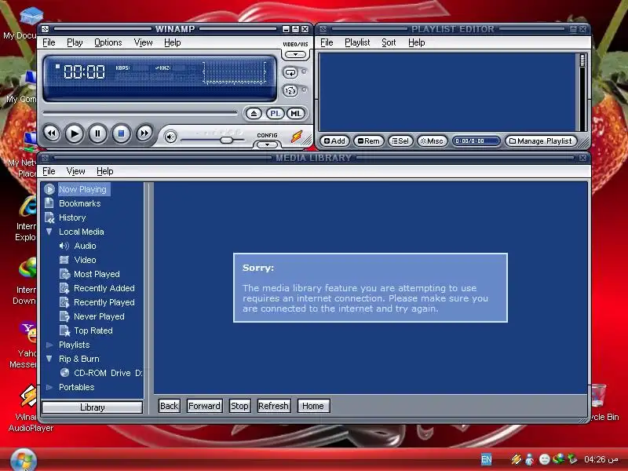Adjust the Winamp volume slider
This screenshot has width=628, height=471.
point(226,140)
